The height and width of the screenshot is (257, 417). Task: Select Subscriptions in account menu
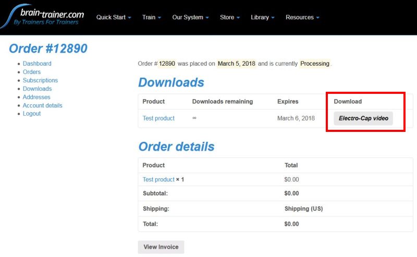point(40,80)
